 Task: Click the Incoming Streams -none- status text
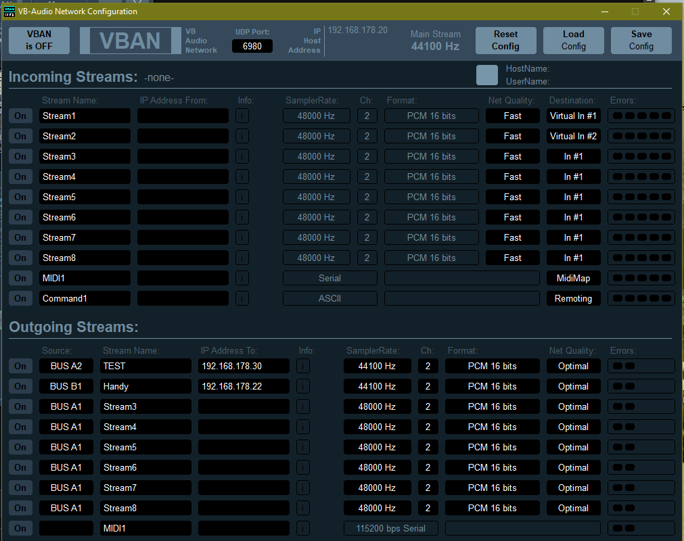159,78
